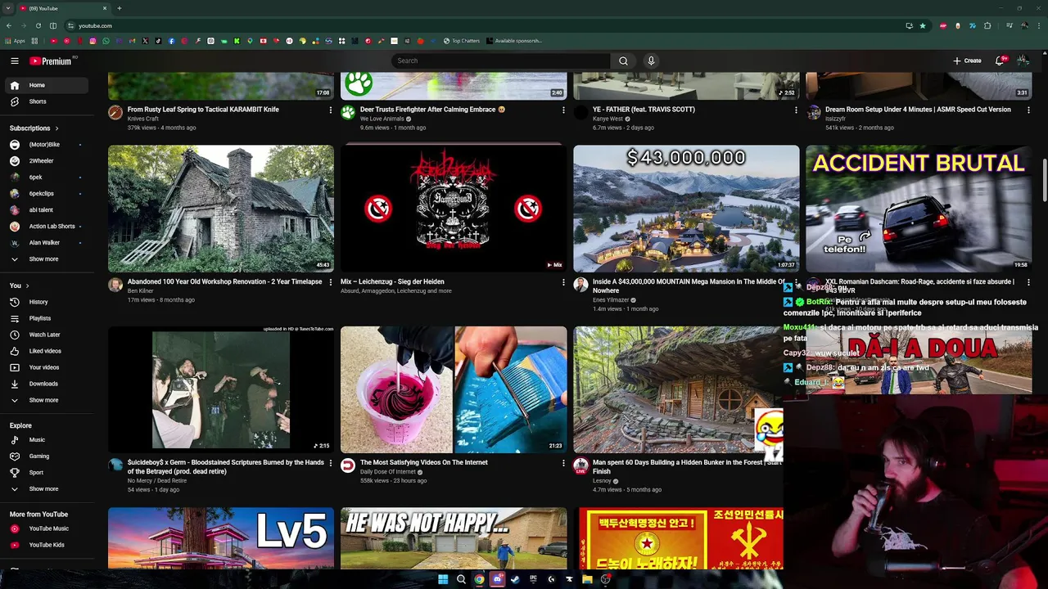Open Steam from the taskbar
Image resolution: width=1048 pixels, height=589 pixels.
[x=515, y=579]
